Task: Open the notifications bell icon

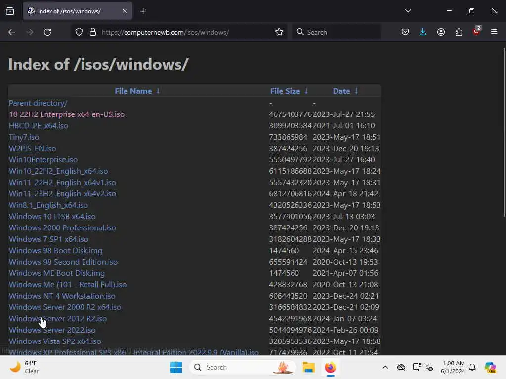Action: pyautogui.click(x=472, y=367)
